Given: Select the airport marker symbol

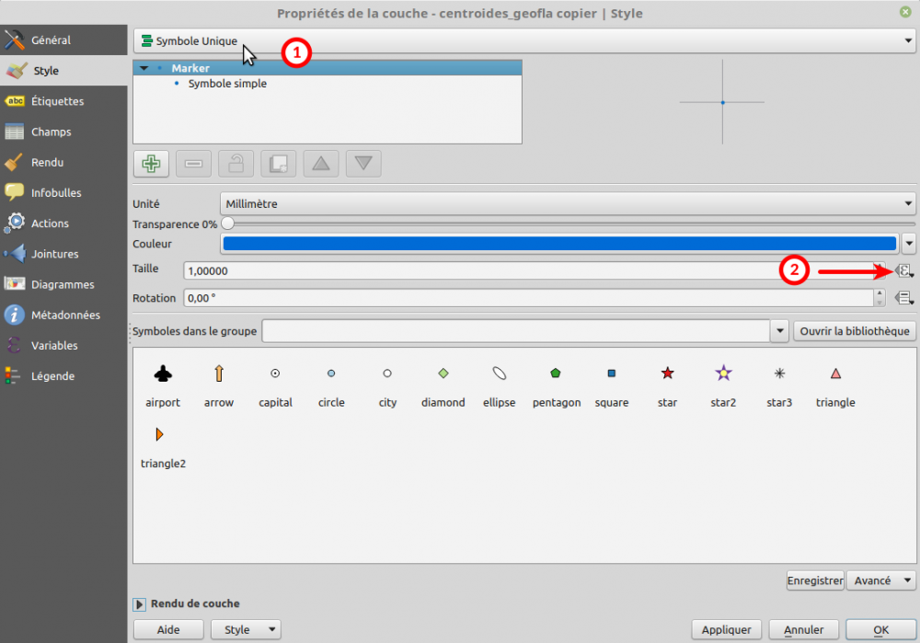Looking at the screenshot, I should pyautogui.click(x=163, y=373).
